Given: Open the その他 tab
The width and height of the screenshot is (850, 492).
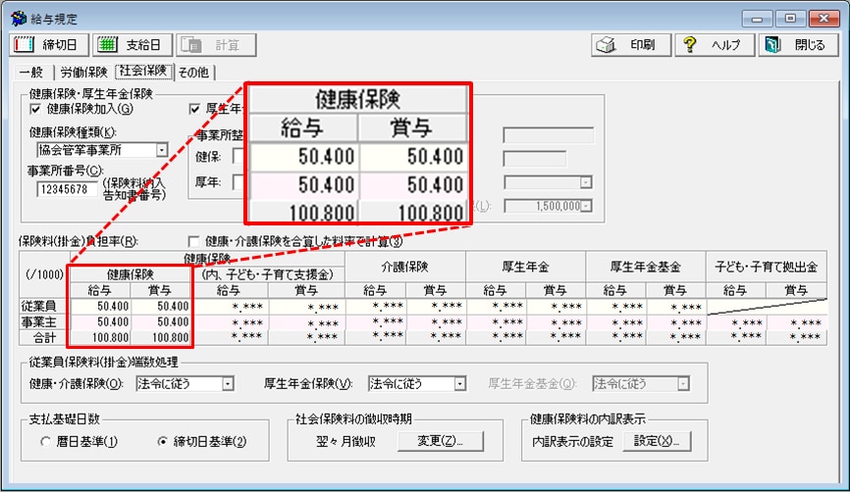Looking at the screenshot, I should click(x=194, y=72).
